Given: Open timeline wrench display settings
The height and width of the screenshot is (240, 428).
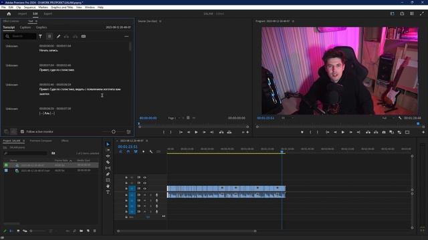Looking at the screenshot, I should coord(151,151).
